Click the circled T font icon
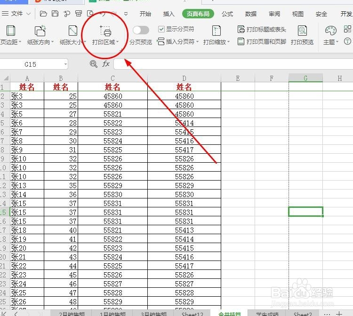 coord(347,41)
